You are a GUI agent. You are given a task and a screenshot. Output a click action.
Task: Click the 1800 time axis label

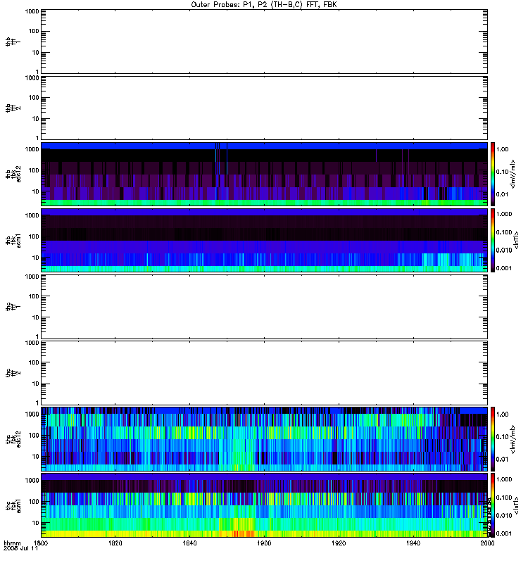click(x=41, y=543)
